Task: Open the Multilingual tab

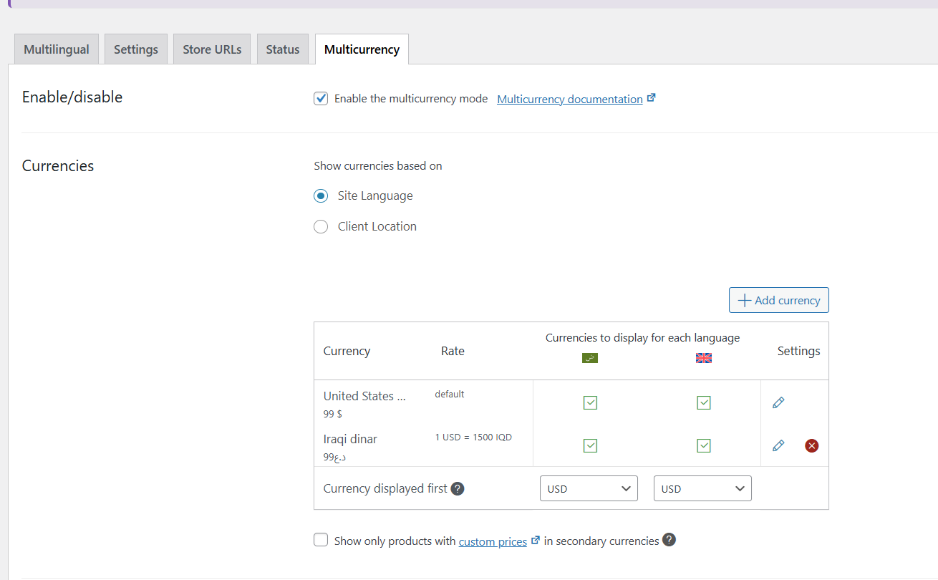Action: pyautogui.click(x=57, y=49)
